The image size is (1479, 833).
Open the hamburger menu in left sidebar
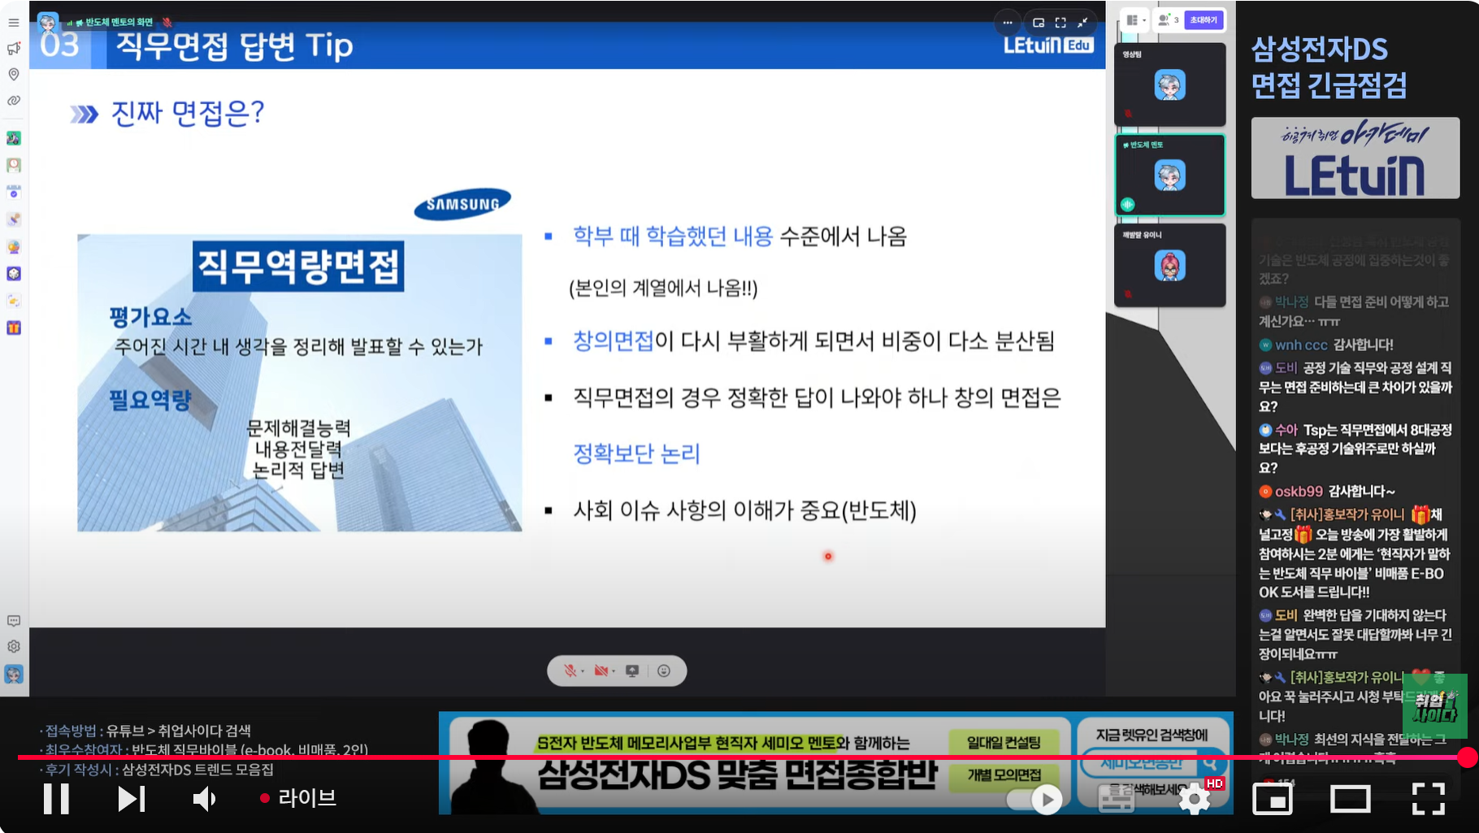[x=14, y=23]
